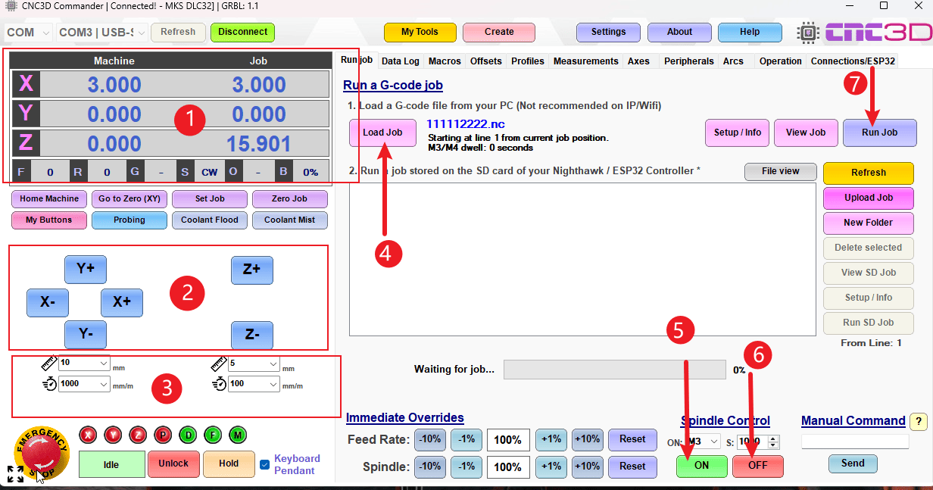Open the Connections/ESP32 tab
Screen dimensions: 933x490
(852, 61)
